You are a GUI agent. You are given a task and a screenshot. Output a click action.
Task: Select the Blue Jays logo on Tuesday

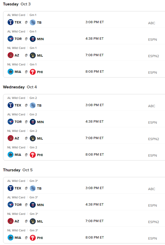click(11, 39)
